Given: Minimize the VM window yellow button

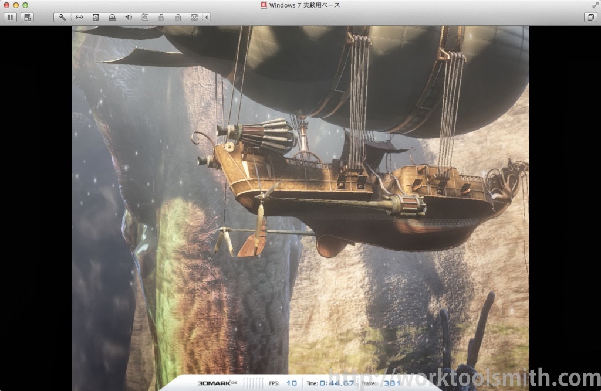Looking at the screenshot, I should click(x=16, y=5).
